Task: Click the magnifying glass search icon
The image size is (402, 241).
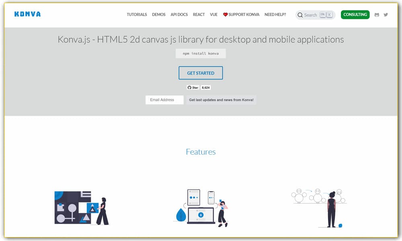Action: (300, 15)
